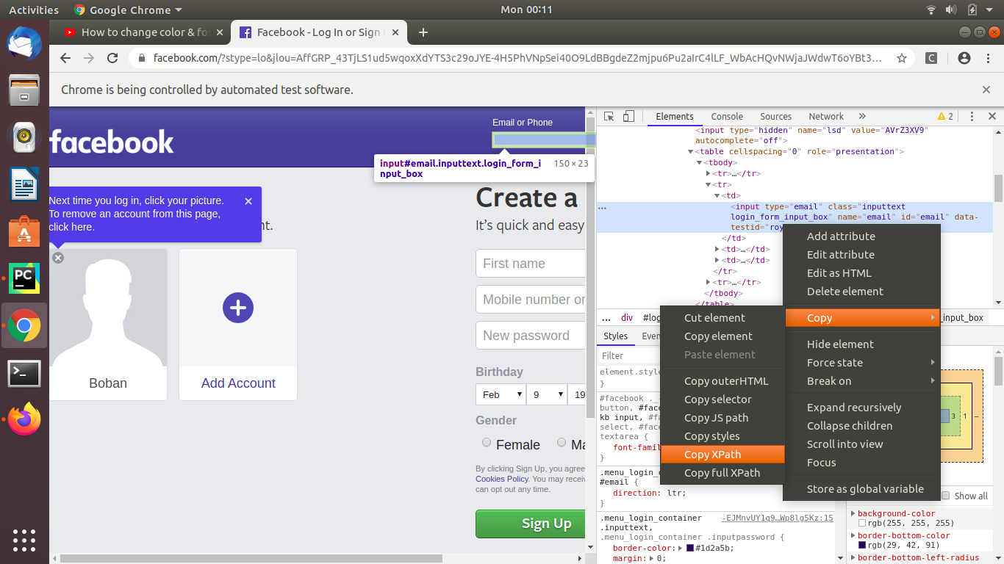Click the C extension icon in toolbar
1004x564 pixels.
click(931, 58)
